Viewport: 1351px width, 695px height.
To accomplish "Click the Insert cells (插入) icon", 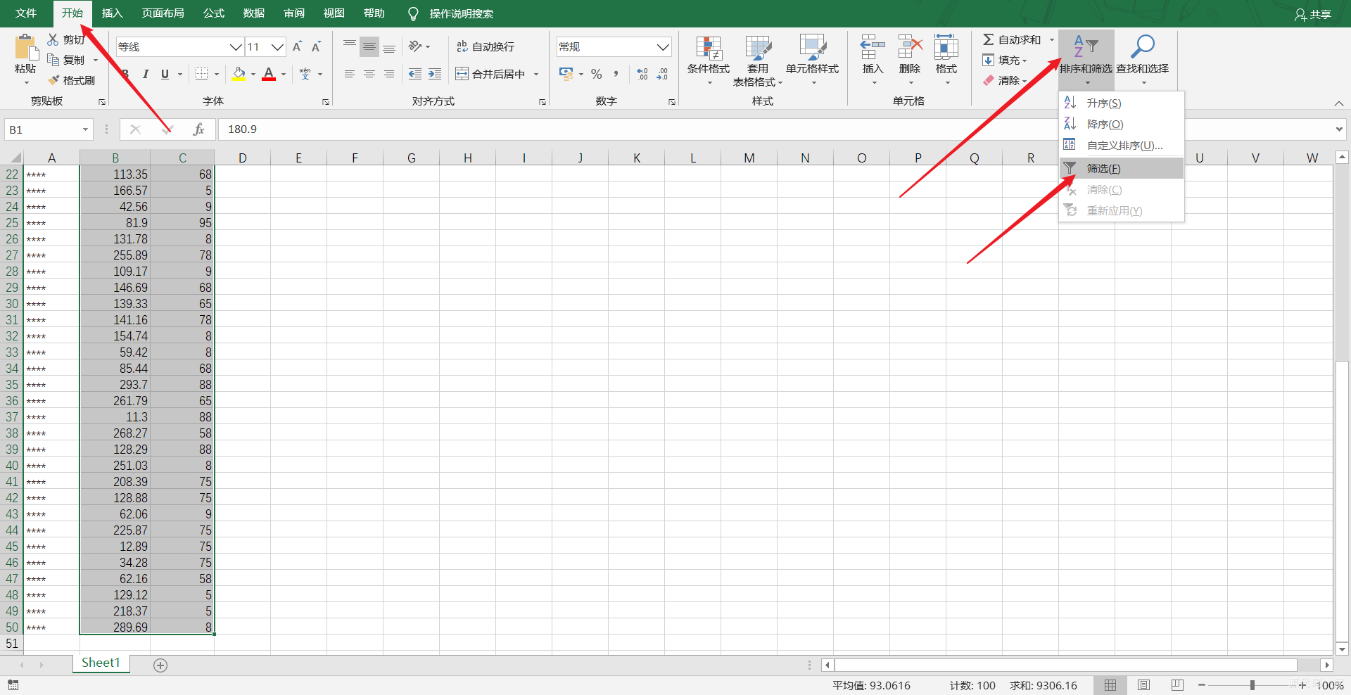I will pyautogui.click(x=873, y=47).
